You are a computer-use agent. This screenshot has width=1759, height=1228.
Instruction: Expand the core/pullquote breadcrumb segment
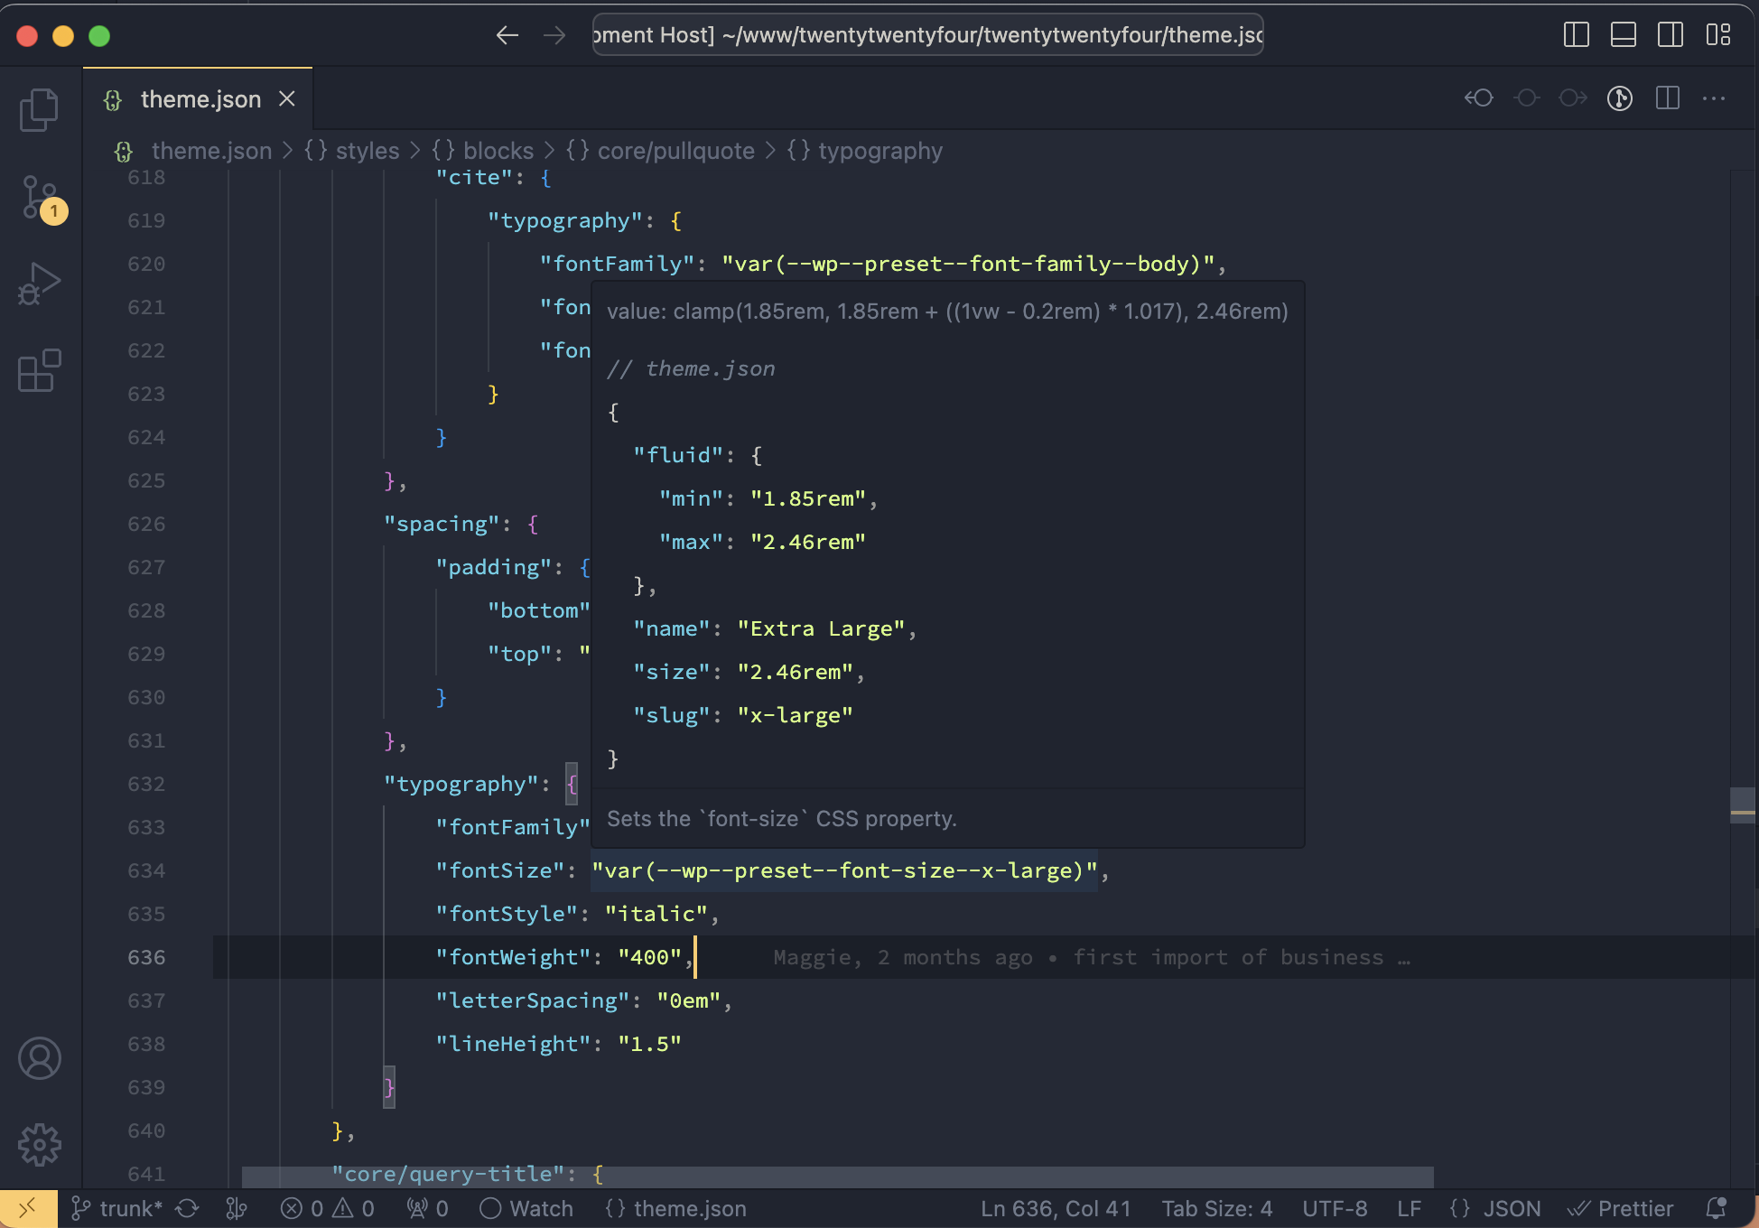click(x=675, y=151)
